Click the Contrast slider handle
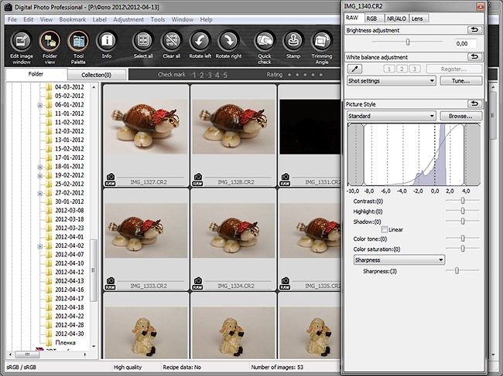This screenshot has width=503, height=376. tap(463, 200)
